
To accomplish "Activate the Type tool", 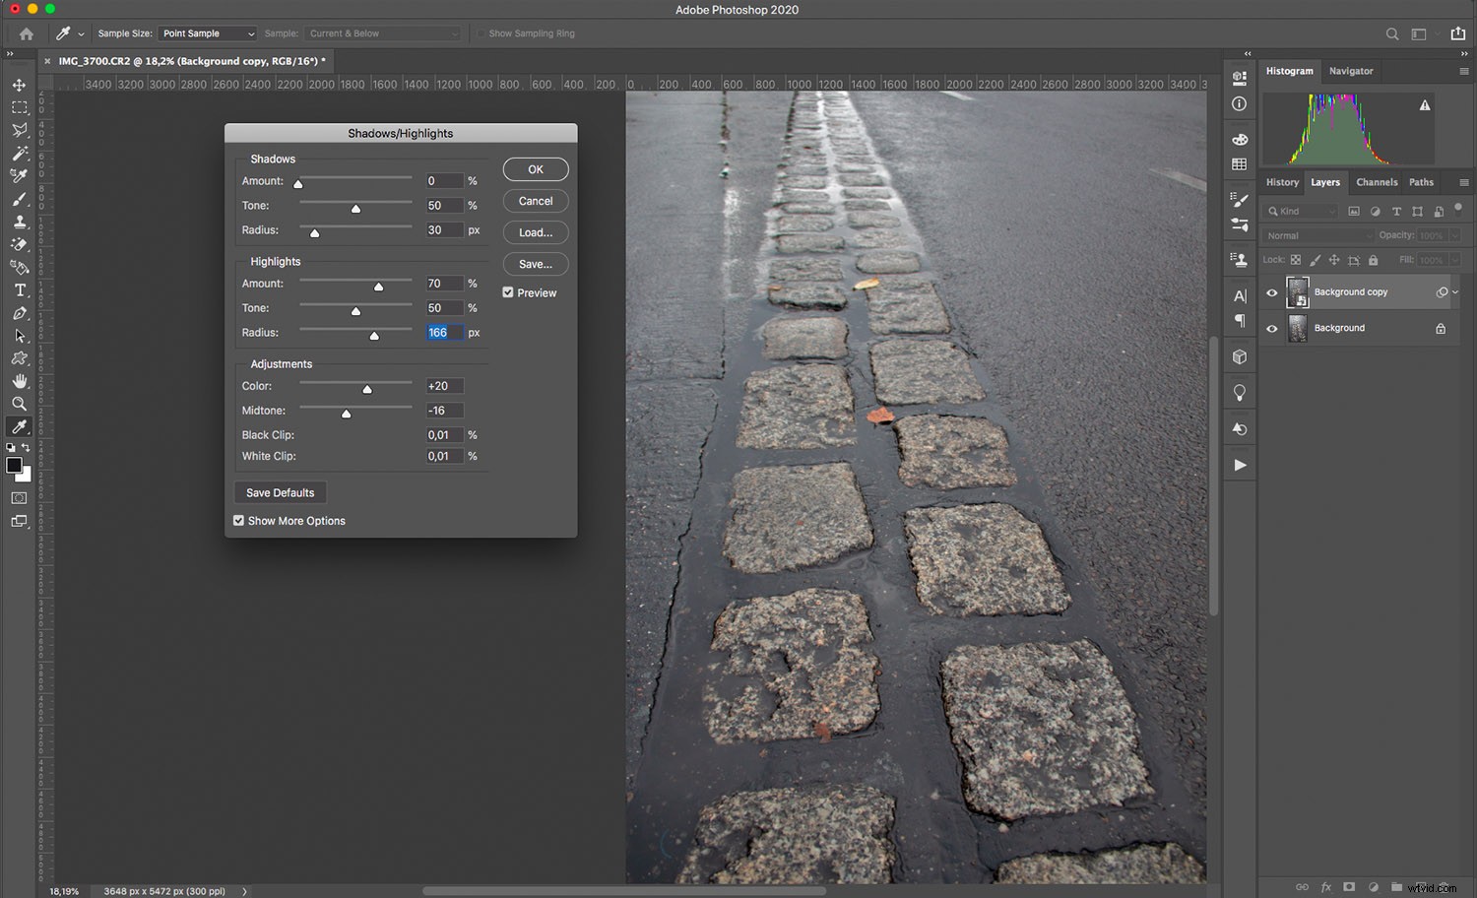I will click(x=18, y=289).
